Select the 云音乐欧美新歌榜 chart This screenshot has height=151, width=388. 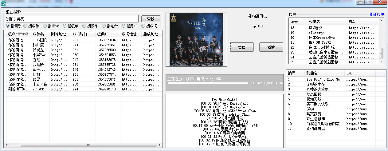pyautogui.click(x=334, y=62)
